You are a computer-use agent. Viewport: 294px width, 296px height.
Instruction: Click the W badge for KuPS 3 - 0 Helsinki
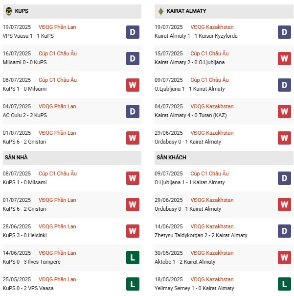(x=133, y=232)
